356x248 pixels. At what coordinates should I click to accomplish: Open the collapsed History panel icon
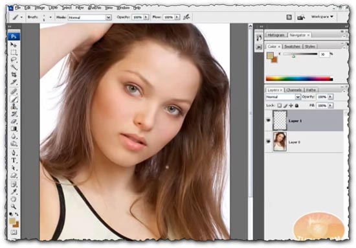(x=259, y=38)
